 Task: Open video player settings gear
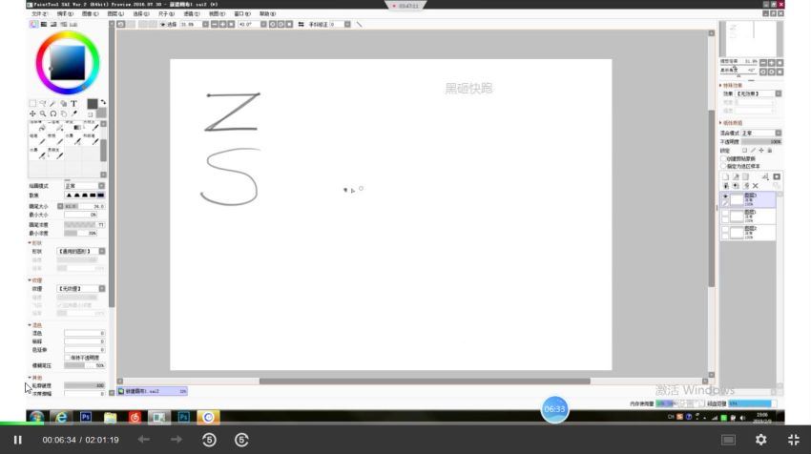point(760,440)
